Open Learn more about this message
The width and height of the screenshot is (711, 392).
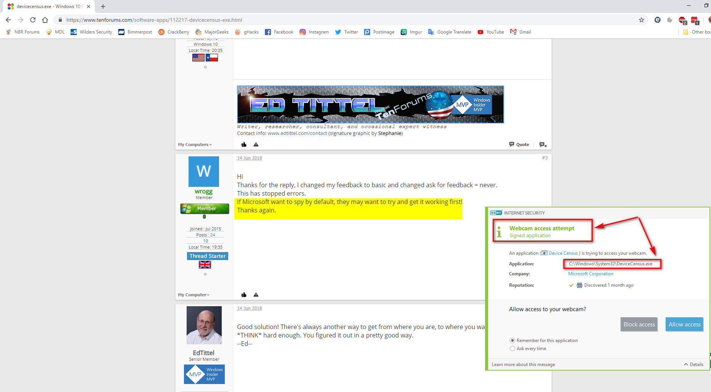523,365
